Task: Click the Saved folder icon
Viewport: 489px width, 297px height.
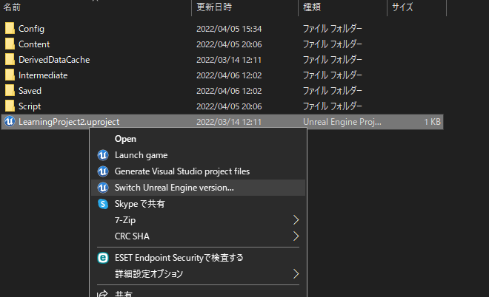Action: pyautogui.click(x=10, y=90)
